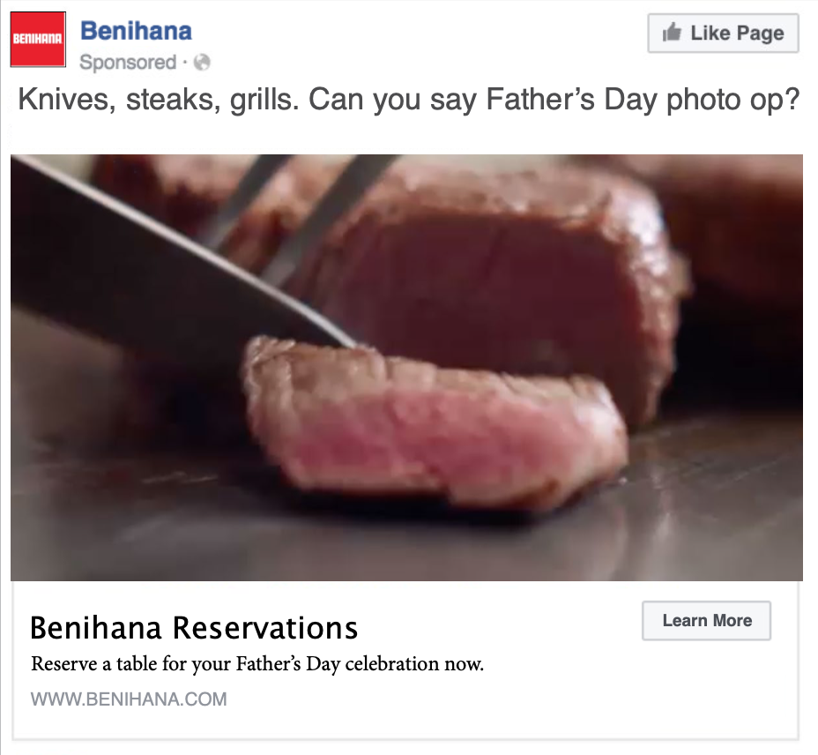818x755 pixels.
Task: Click the Sponsored label
Action: (x=128, y=62)
